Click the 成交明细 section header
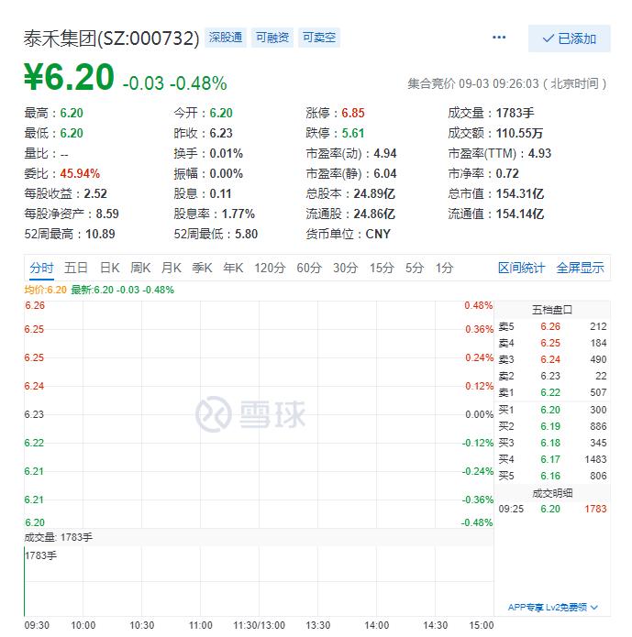Image resolution: width=632 pixels, height=637 pixels. 552,493
